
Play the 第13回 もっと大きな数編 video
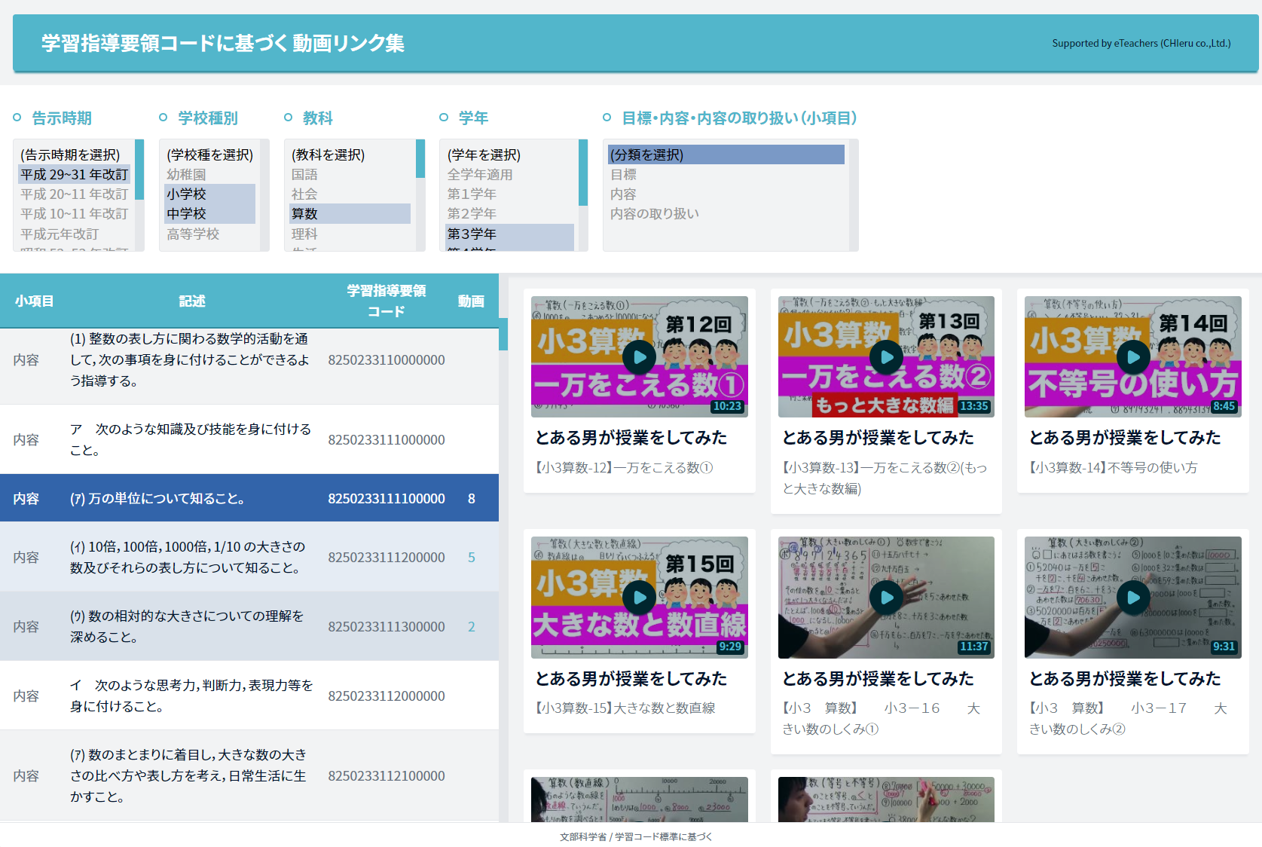coord(886,357)
